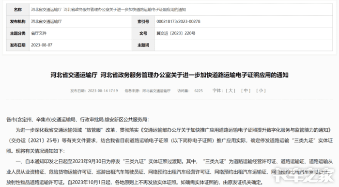Viewport: 339px width, 187px height.
Task: Click the 发布日期 label cell in the table
Action: coord(18,45)
